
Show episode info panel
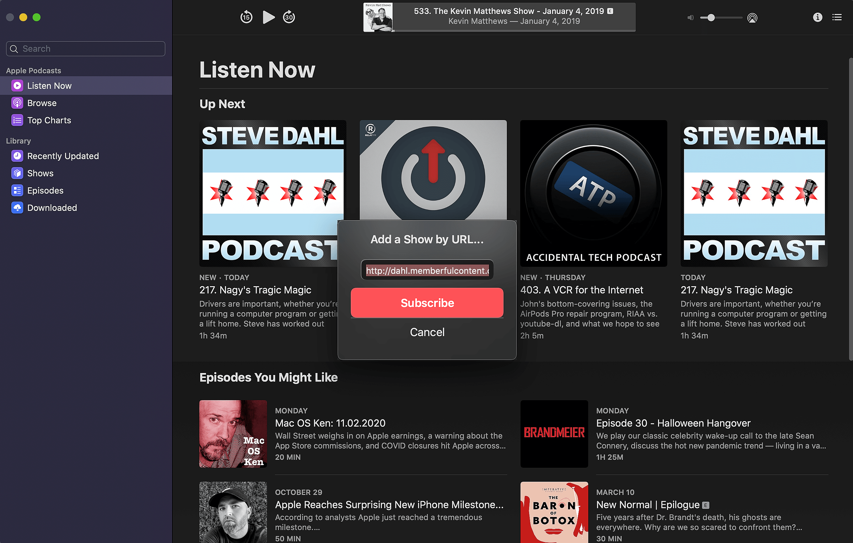[x=817, y=17]
